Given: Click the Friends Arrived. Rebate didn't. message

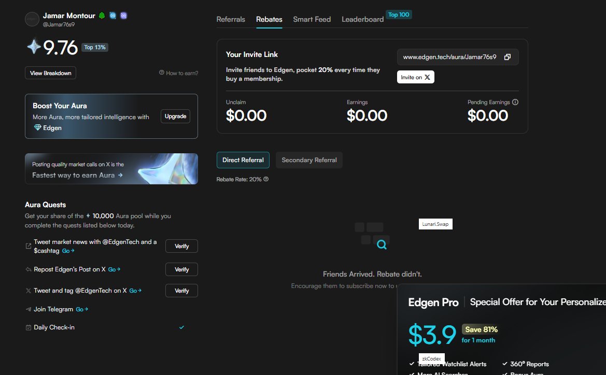Looking at the screenshot, I should (x=372, y=274).
